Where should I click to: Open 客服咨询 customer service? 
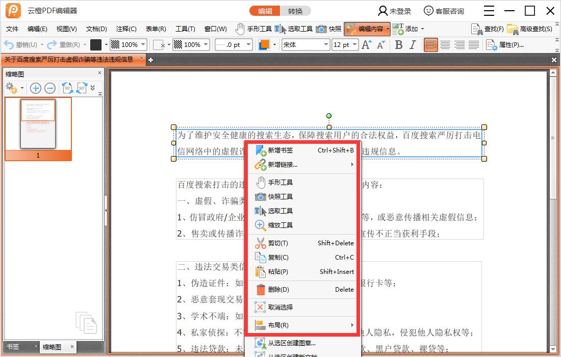click(444, 11)
